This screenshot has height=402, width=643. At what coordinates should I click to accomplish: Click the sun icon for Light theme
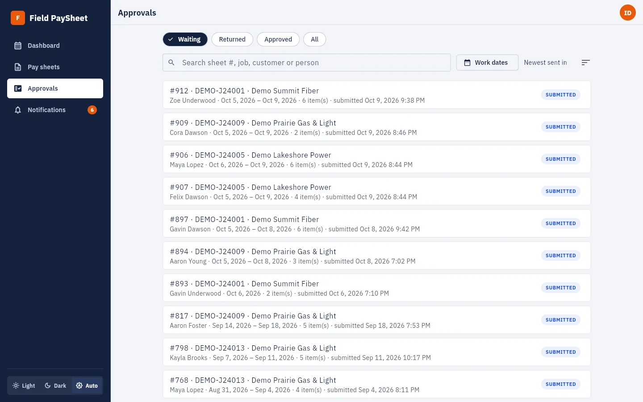pos(16,385)
